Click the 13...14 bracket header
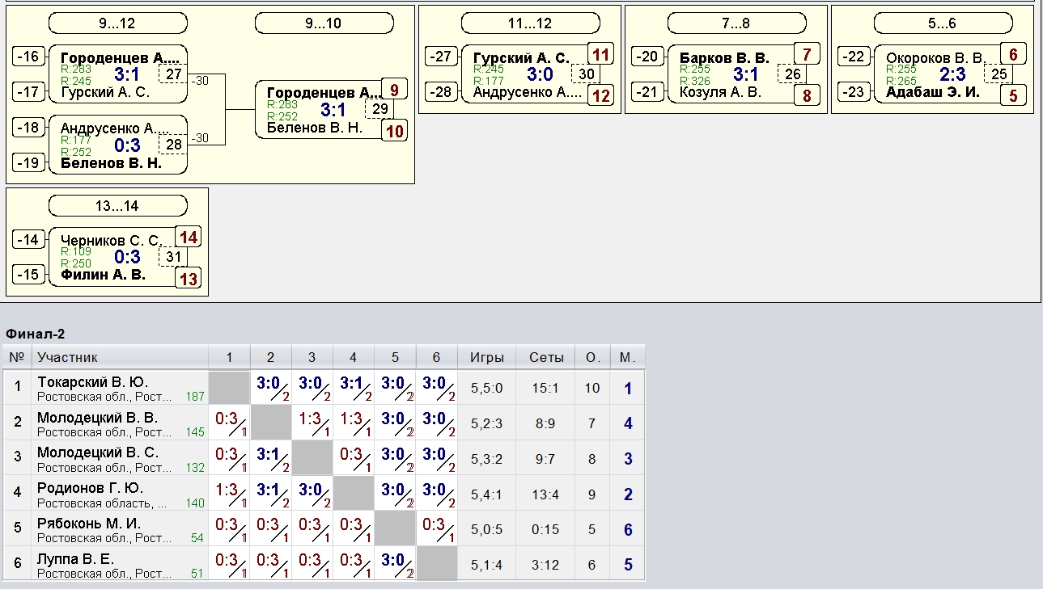This screenshot has height=589, width=1043. (118, 206)
